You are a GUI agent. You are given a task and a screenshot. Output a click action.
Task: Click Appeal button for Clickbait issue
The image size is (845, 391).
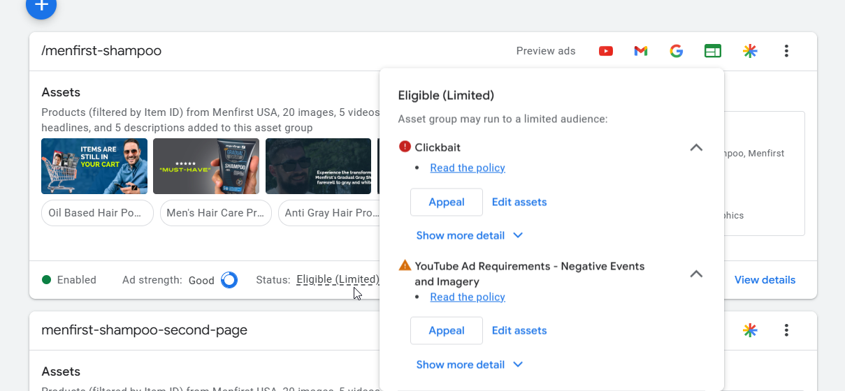coord(447,202)
